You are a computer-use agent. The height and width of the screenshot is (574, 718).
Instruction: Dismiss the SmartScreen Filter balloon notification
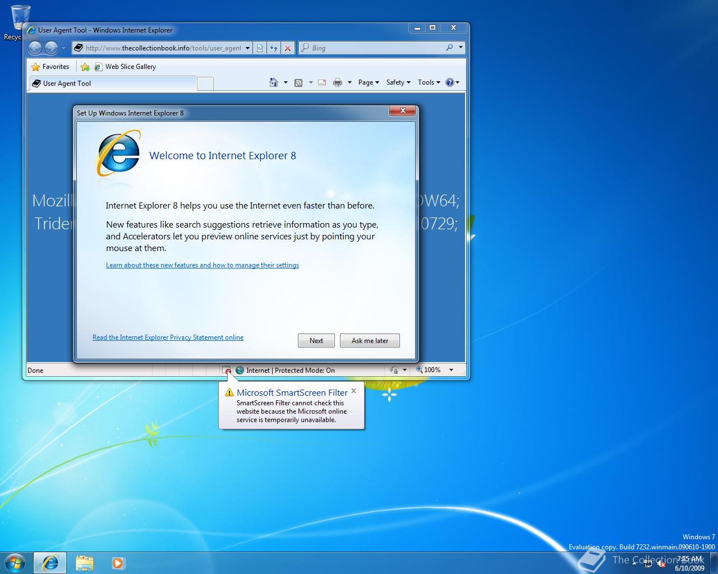[353, 391]
